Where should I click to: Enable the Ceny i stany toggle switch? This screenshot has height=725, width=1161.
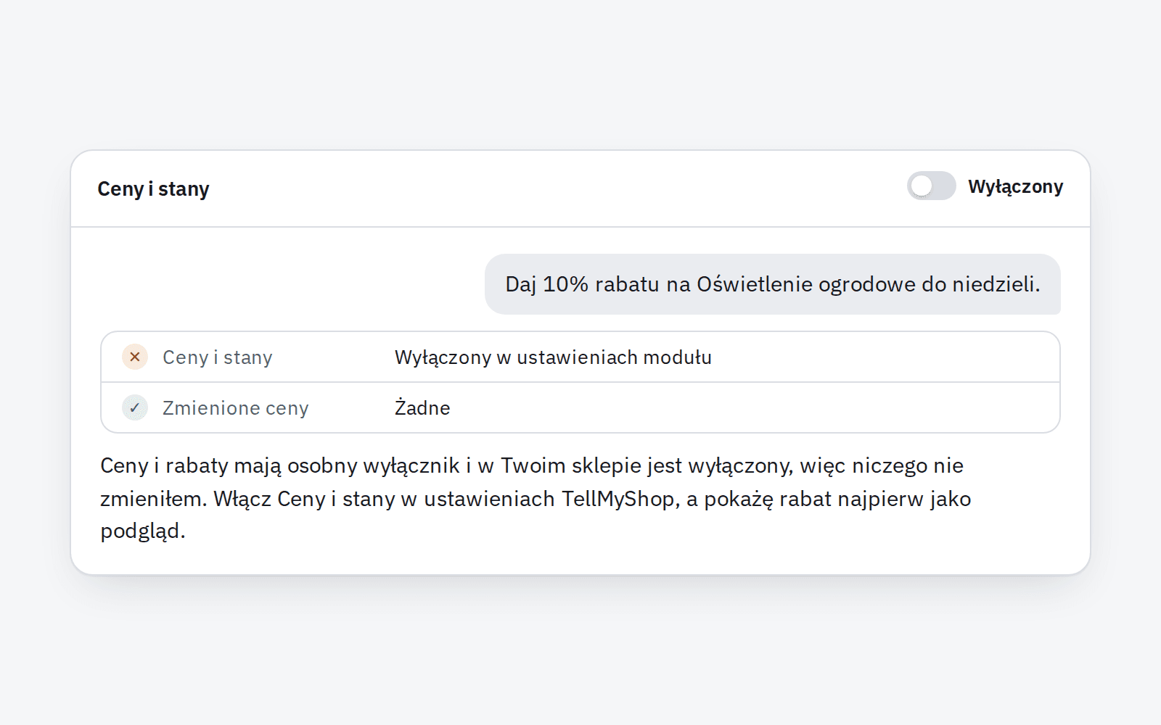pos(931,186)
